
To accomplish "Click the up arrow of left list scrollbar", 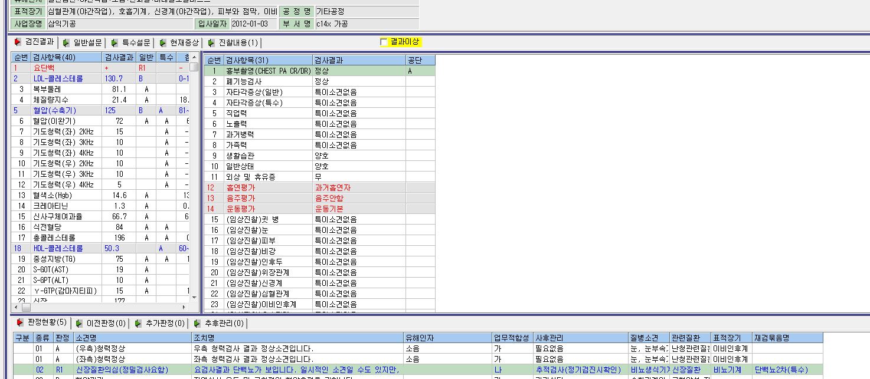I will tap(194, 57).
